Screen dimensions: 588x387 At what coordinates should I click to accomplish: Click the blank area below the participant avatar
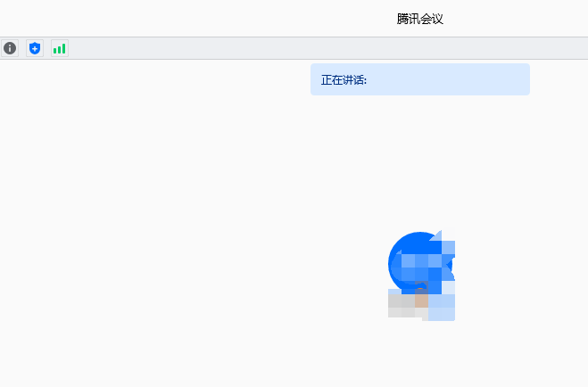(421, 354)
